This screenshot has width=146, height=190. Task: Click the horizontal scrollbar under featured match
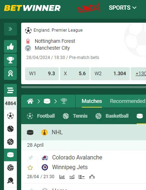(84, 87)
